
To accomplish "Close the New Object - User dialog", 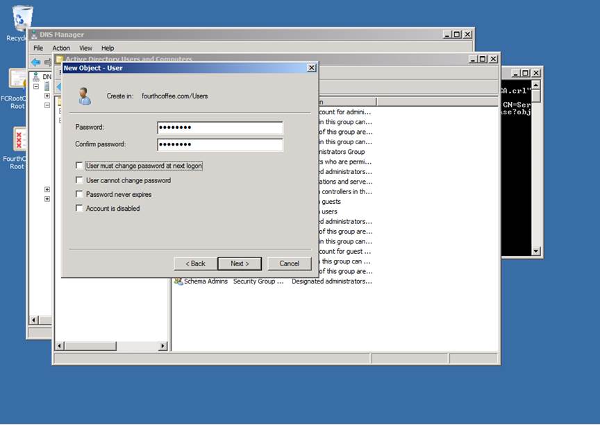I will pyautogui.click(x=311, y=68).
